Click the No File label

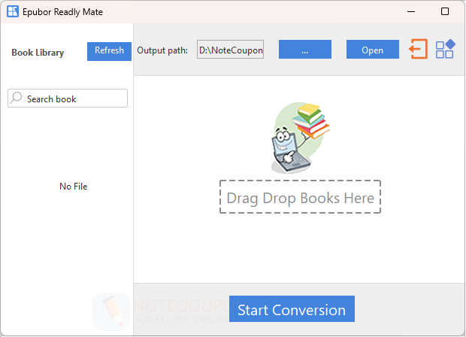pyautogui.click(x=74, y=187)
